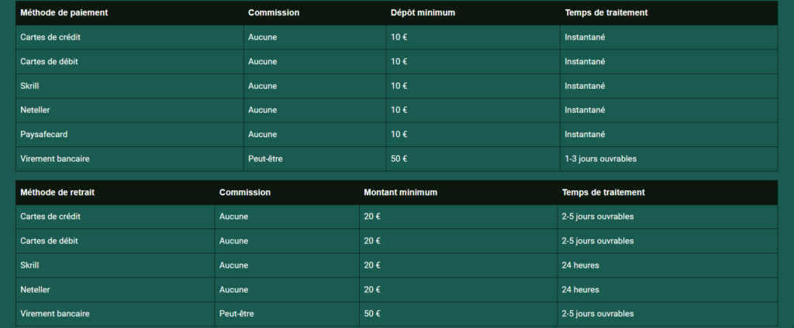Select "Peut-être" commission in the withdrawal table

click(236, 314)
